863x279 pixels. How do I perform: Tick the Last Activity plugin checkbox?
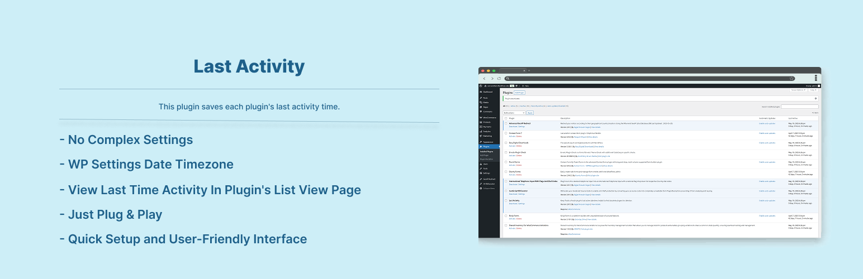[x=506, y=200]
